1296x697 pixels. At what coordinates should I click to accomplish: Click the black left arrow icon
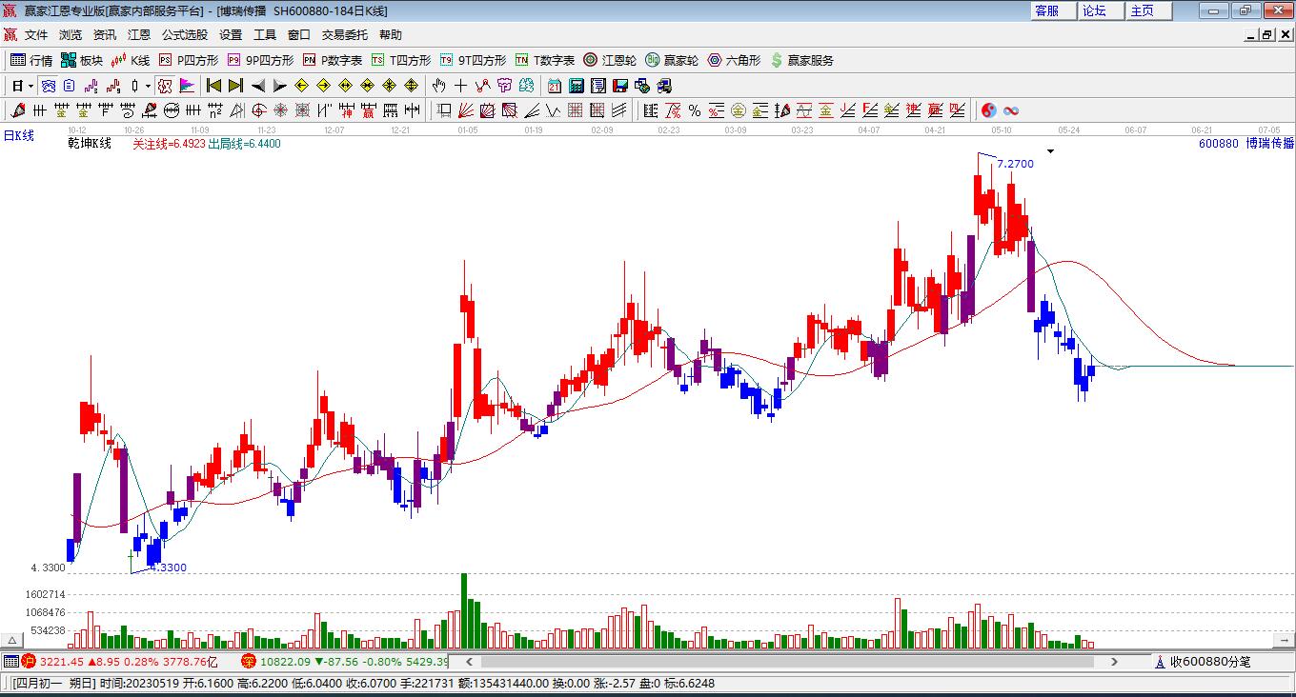[258, 86]
